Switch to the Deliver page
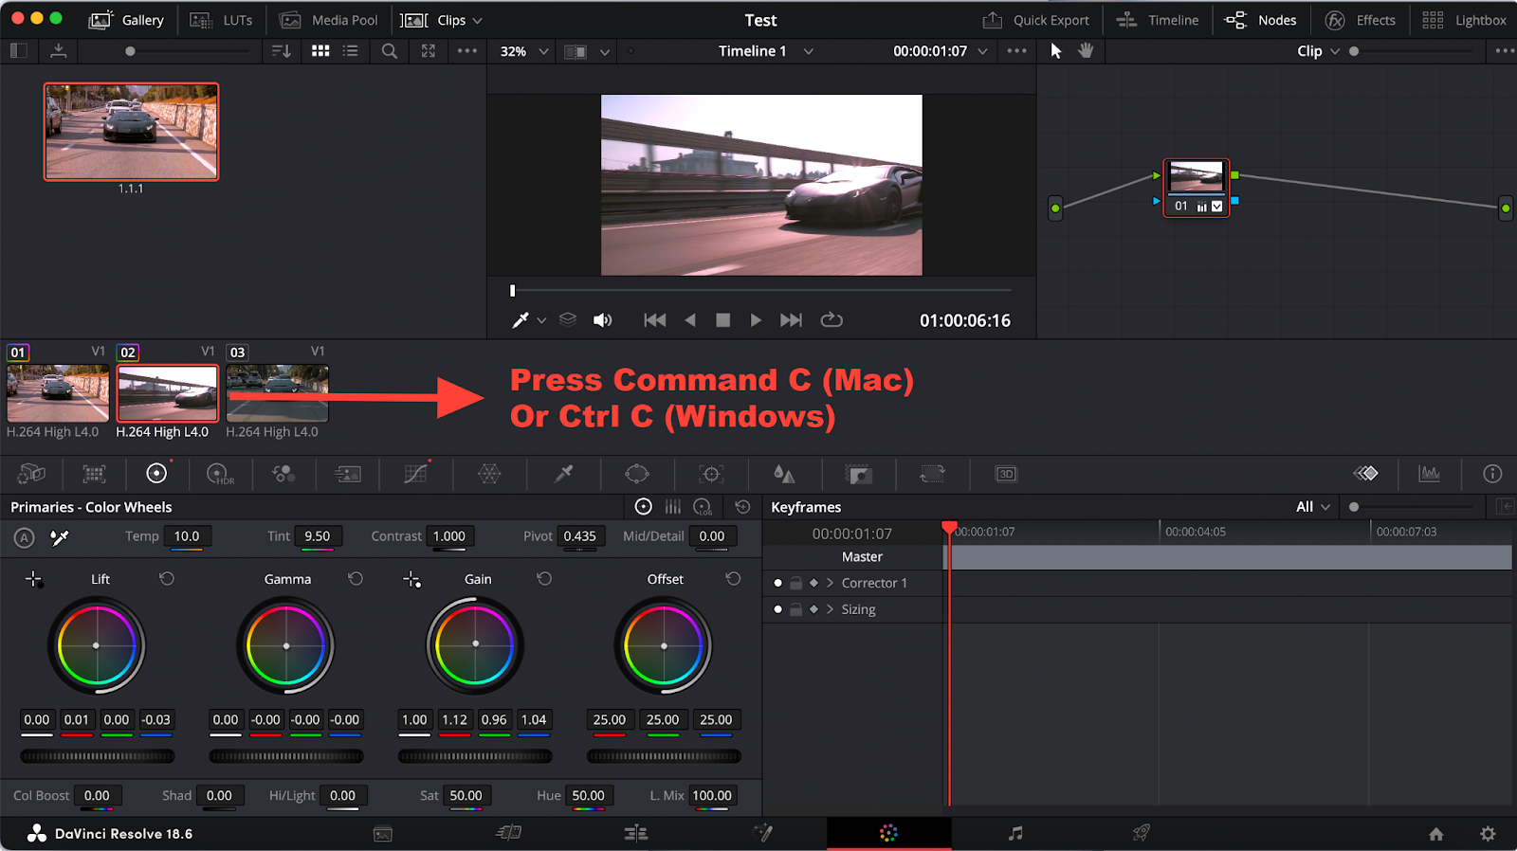 pos(1142,833)
